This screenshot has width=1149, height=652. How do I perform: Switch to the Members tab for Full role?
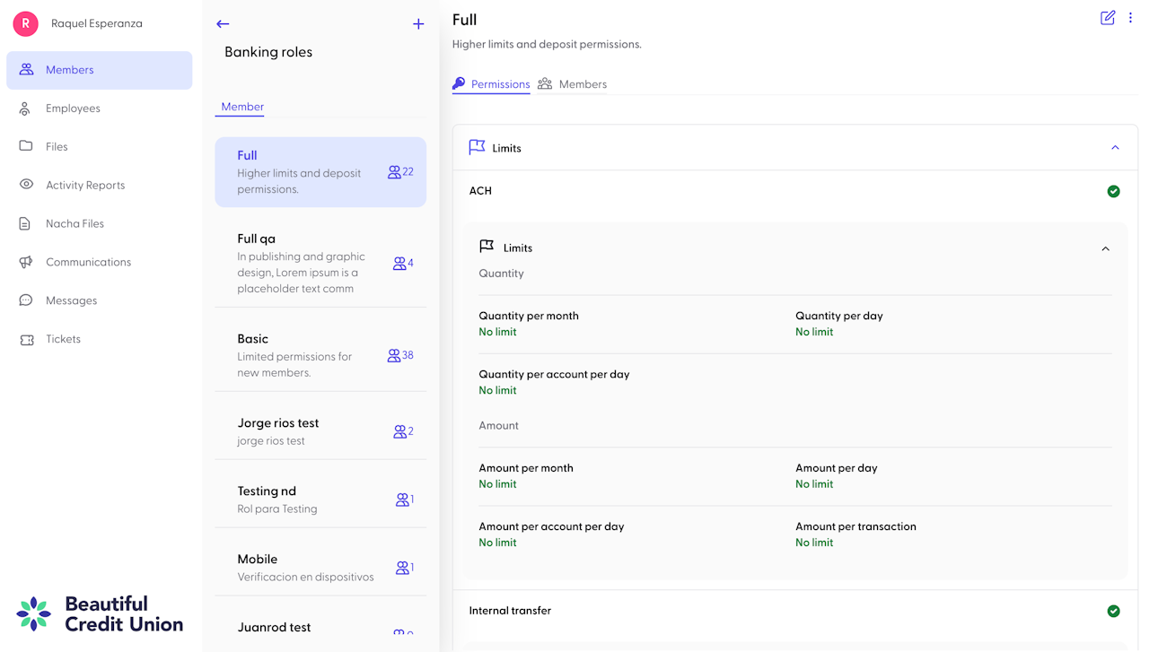[x=573, y=84]
